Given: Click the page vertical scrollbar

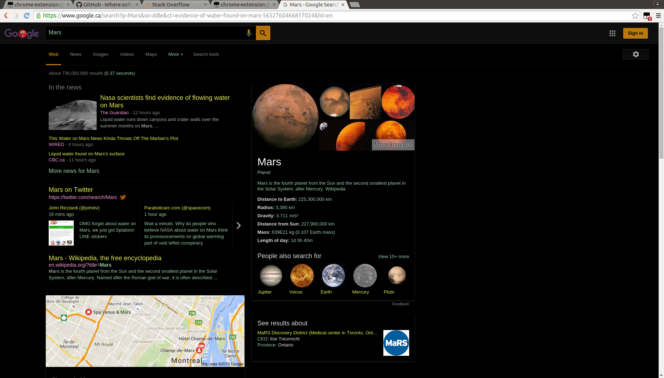Looking at the screenshot, I should point(661,93).
